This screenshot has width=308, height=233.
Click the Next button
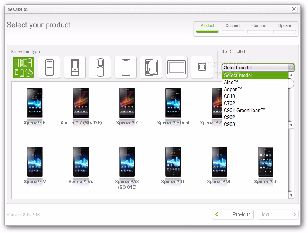[277, 214]
